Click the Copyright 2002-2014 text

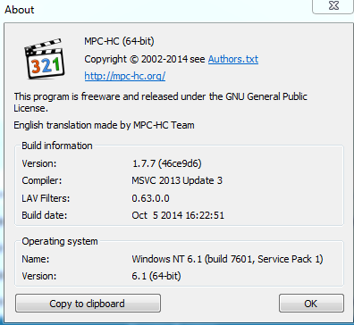pyautogui.click(x=145, y=59)
